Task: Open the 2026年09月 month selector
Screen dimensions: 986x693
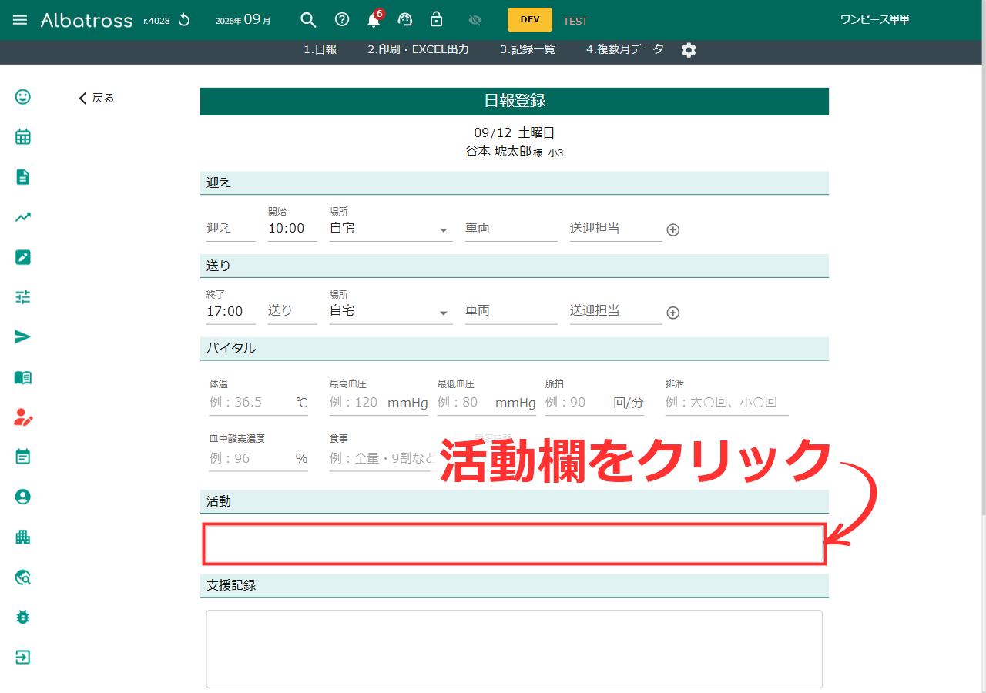Action: [x=243, y=20]
